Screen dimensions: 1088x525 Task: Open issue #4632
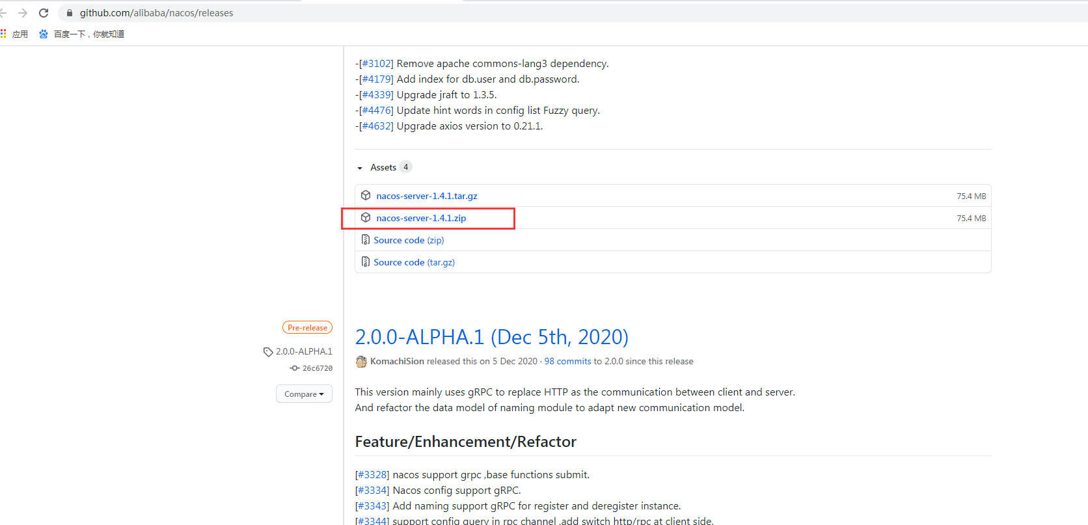[x=377, y=126]
